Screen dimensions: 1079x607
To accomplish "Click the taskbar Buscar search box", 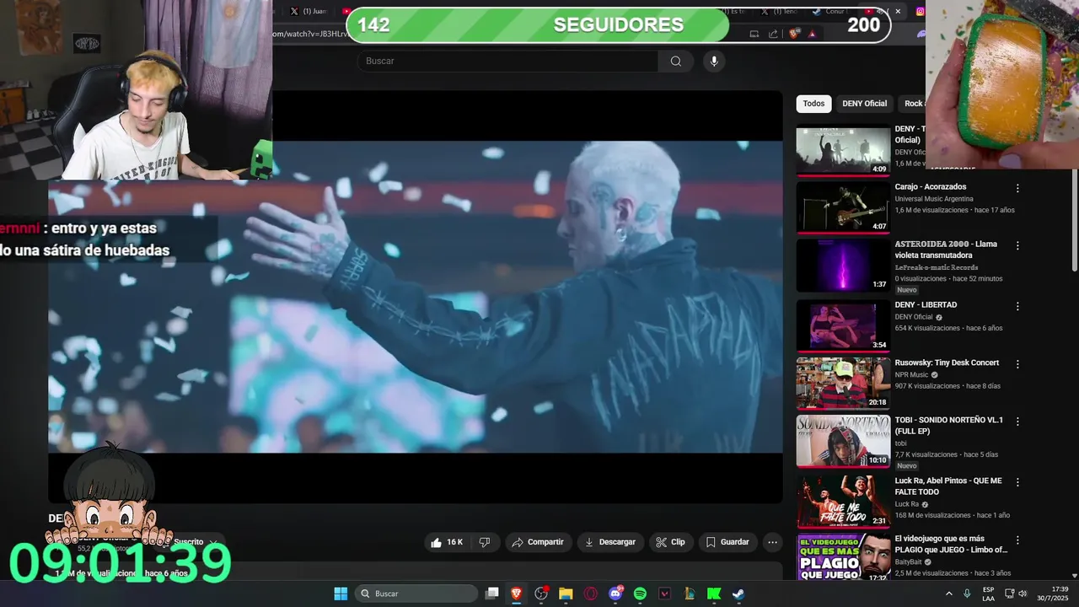I will (x=416, y=594).
